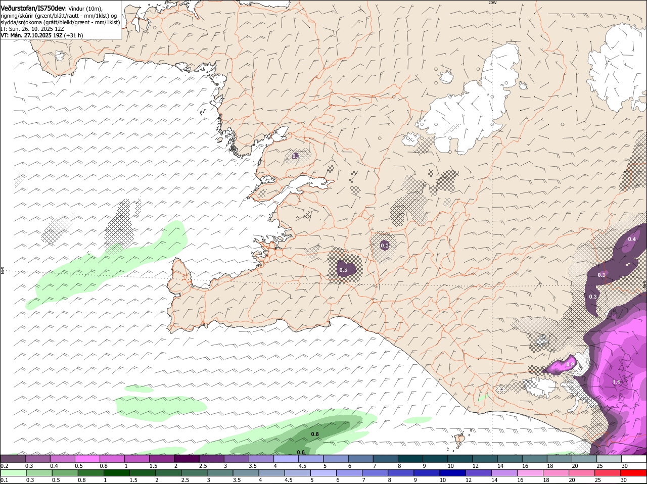This screenshot has height=484, width=647.
Task: Pick the pale pink swatch labeled 16 in the bottom legend
Action: pyautogui.click(x=530, y=473)
